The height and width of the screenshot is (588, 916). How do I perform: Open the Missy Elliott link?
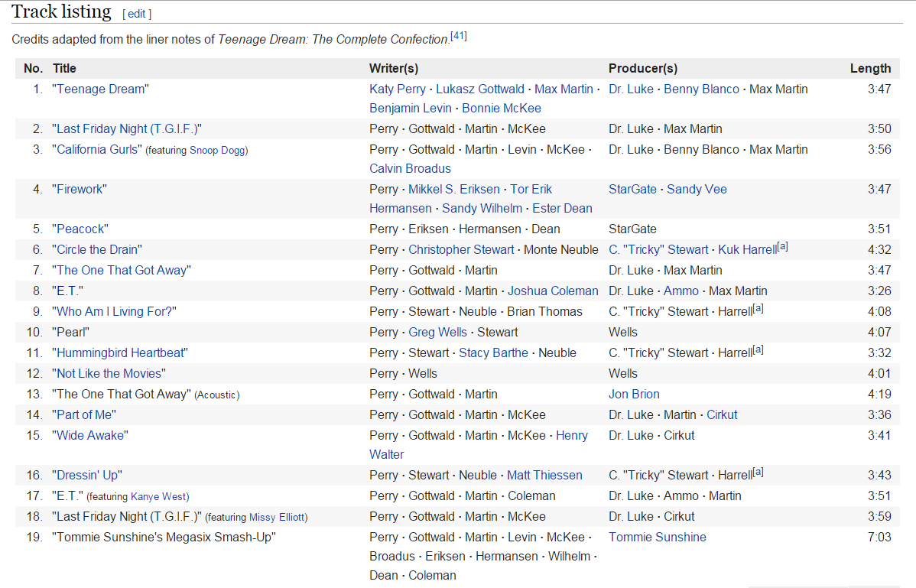(277, 517)
